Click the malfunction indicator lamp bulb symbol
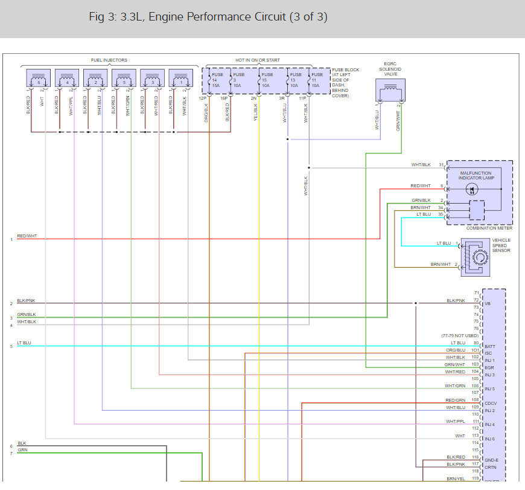525x490 pixels. [472, 190]
